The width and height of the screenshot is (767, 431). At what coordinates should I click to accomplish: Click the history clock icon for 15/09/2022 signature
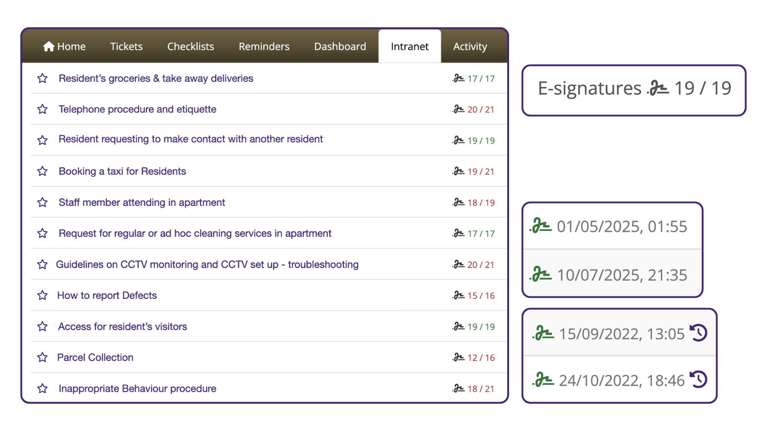698,333
